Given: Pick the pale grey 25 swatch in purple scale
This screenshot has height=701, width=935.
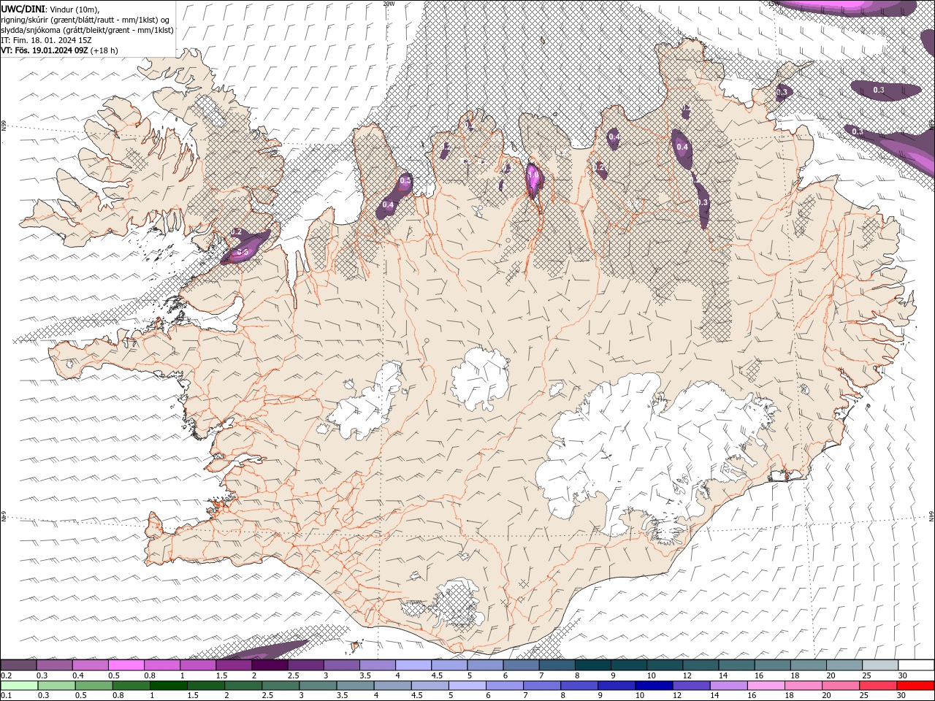Looking at the screenshot, I should 880,665.
